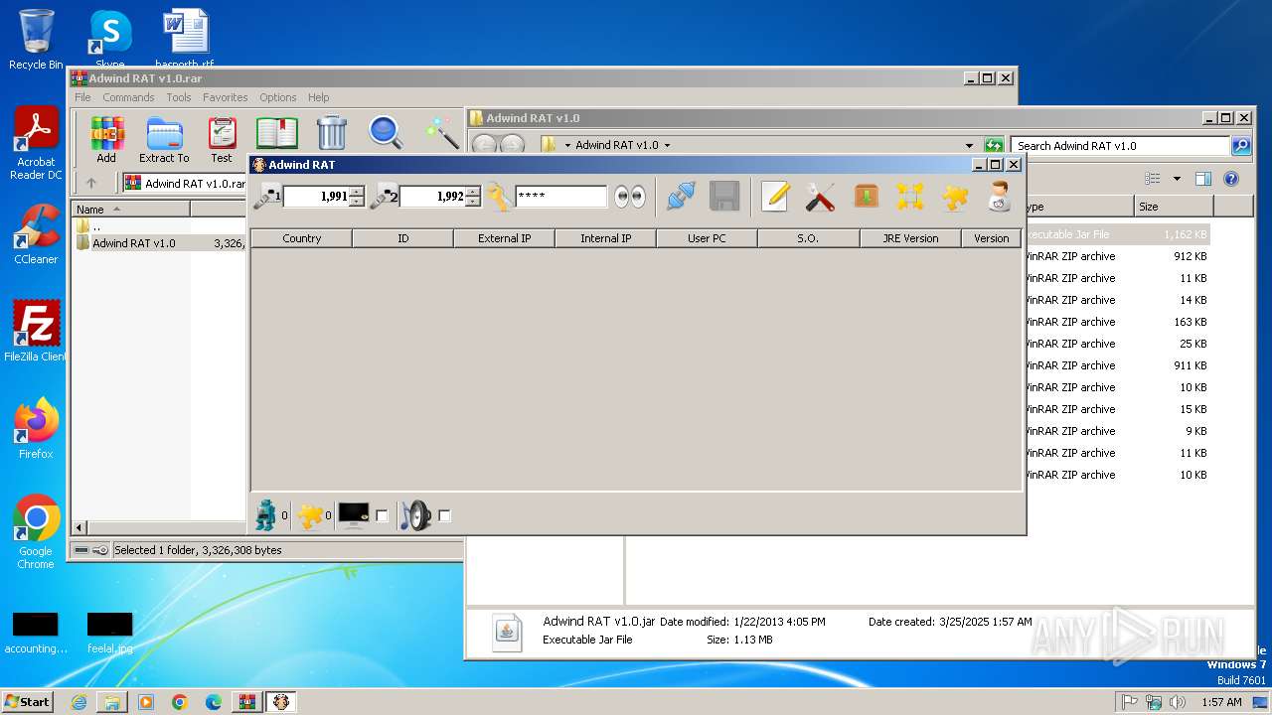
Task: Click WinRAR Delete trash icon
Action: (x=332, y=134)
